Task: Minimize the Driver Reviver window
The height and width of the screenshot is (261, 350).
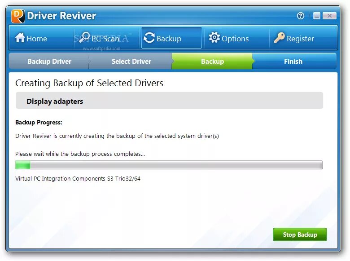Action: click(316, 16)
